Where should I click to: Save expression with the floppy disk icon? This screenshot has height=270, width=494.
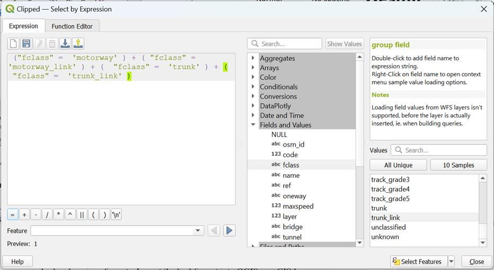26,44
